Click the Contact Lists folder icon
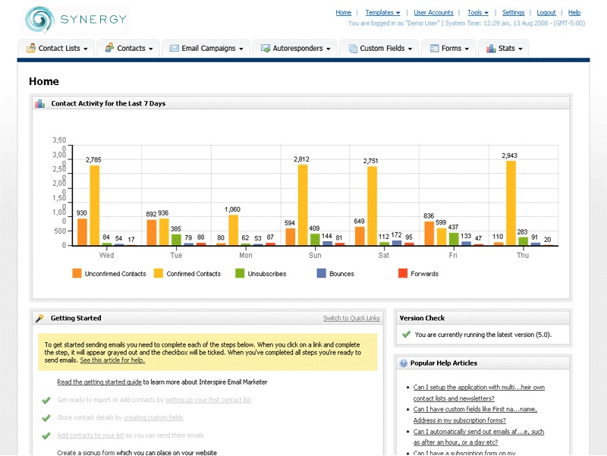The image size is (607, 456). coord(31,49)
